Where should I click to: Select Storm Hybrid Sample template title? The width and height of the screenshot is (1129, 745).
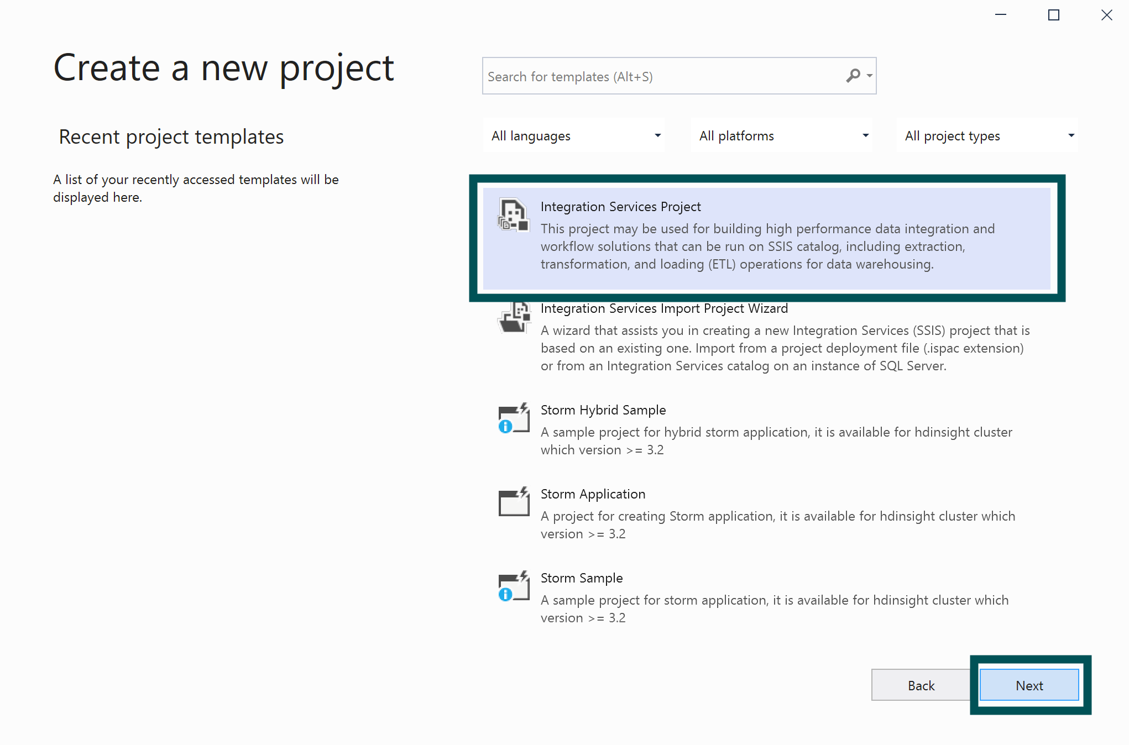[603, 410]
